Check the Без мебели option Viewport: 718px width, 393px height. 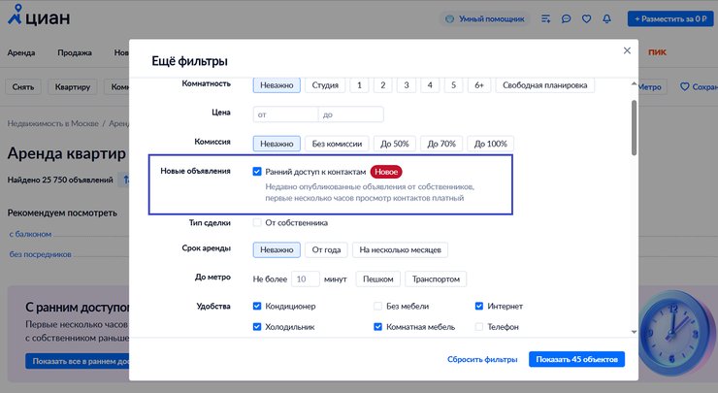378,307
